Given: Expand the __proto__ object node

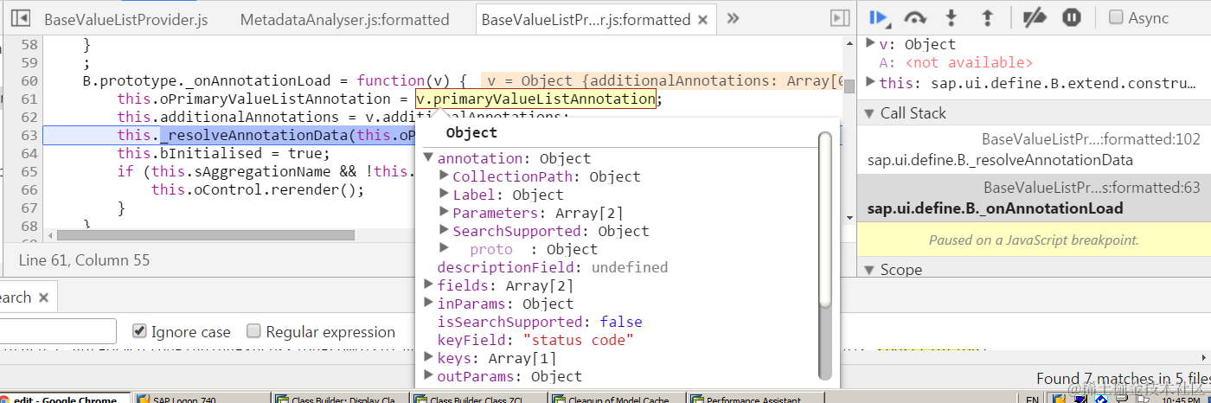Looking at the screenshot, I should pyautogui.click(x=444, y=249).
